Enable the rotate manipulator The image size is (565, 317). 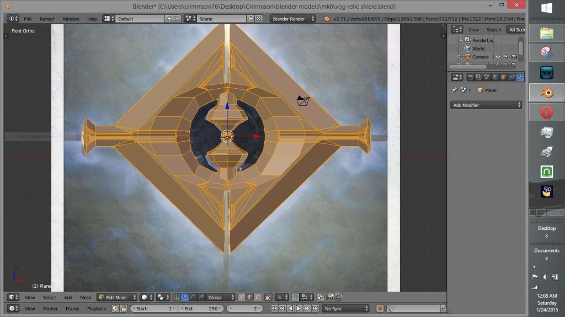[x=193, y=298]
